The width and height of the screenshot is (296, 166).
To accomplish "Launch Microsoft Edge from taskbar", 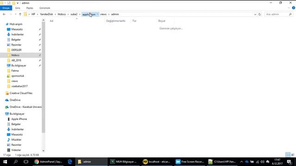I will pyautogui.click(x=70, y=162).
